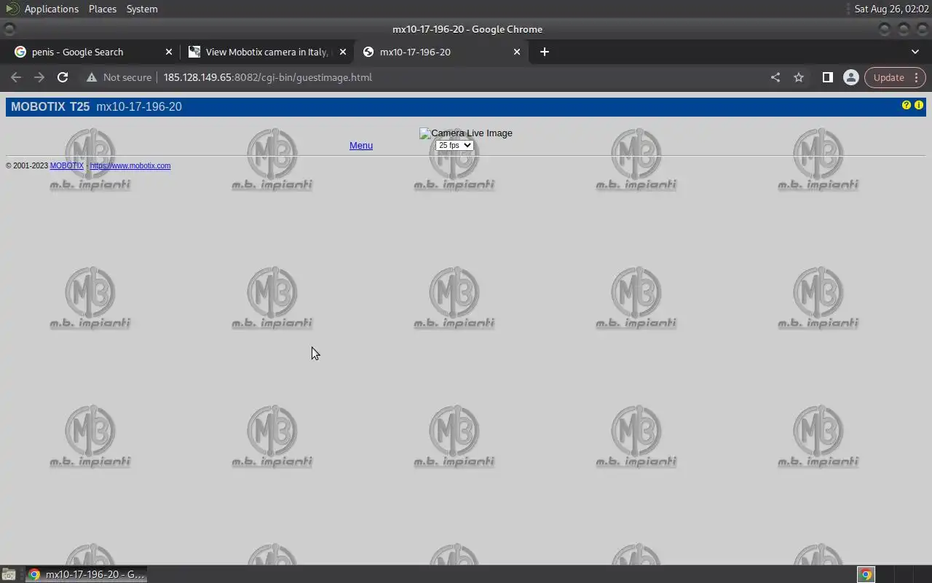Reload the current page
932x583 pixels.
63,77
